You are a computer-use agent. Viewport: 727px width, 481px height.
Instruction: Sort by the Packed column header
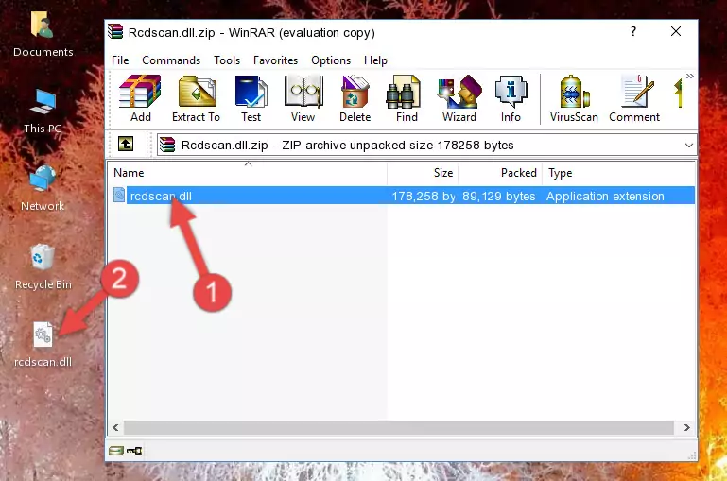500,173
